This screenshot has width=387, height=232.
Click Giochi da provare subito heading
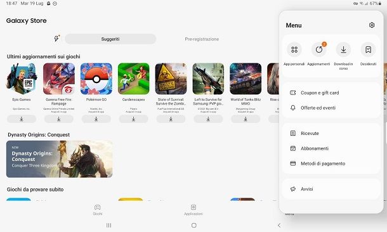[x=36, y=190]
